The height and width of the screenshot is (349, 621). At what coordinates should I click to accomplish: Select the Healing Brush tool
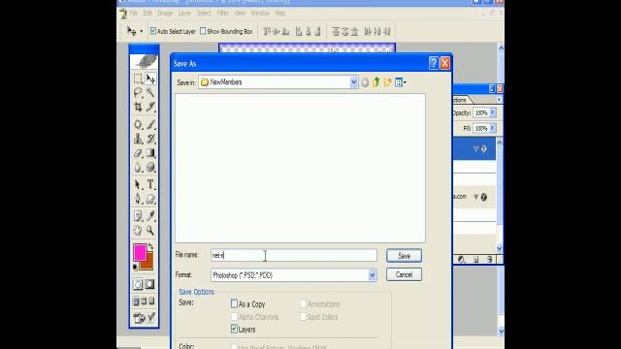[x=138, y=124]
